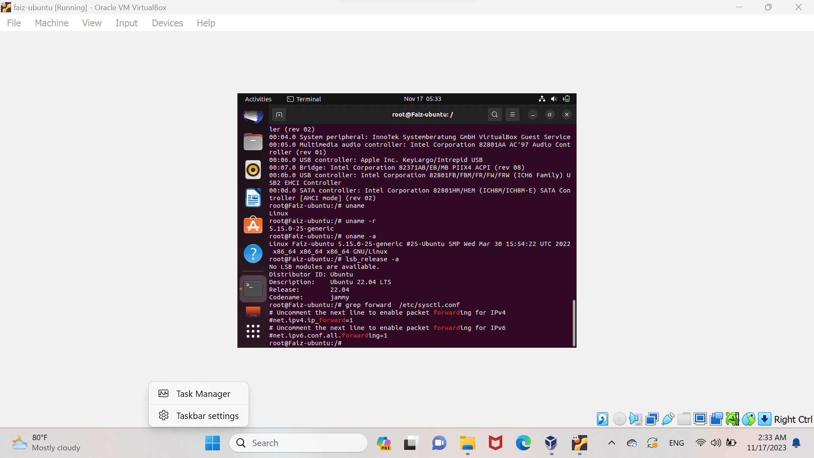Click the VirtualBox audio indicator icon
Image resolution: width=814 pixels, height=458 pixels.
pos(636,419)
